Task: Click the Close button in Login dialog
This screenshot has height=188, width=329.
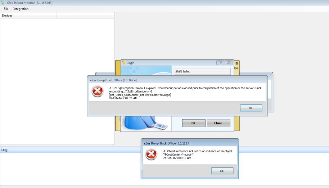Action: (219, 123)
